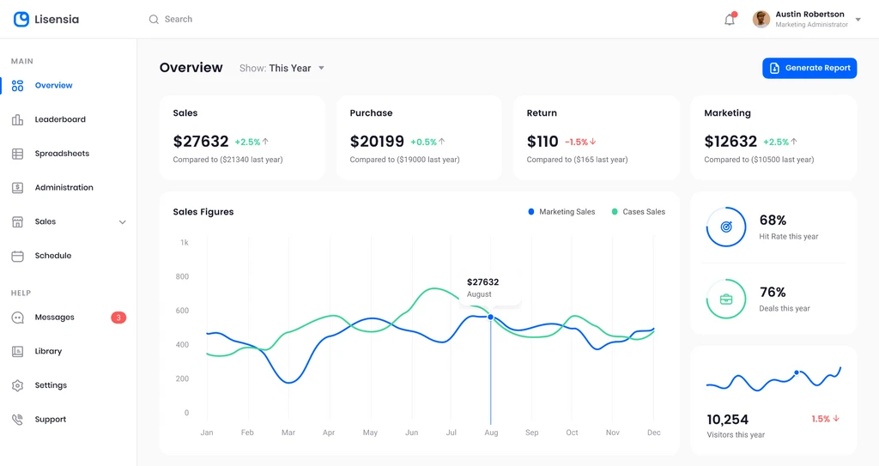Click the Hit Rate target icon
This screenshot has width=879, height=466.
[x=726, y=227]
